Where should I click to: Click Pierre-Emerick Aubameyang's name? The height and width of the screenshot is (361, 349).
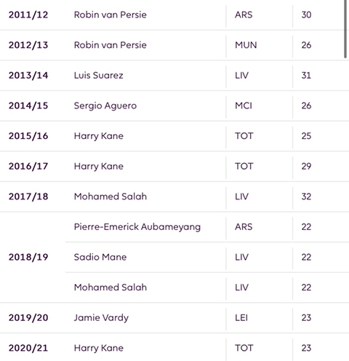coord(137,227)
